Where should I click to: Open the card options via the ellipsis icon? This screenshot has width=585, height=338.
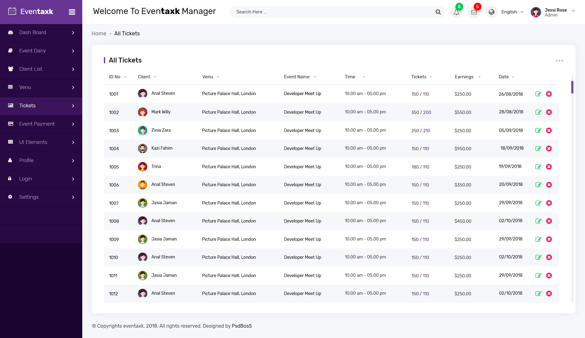560,61
